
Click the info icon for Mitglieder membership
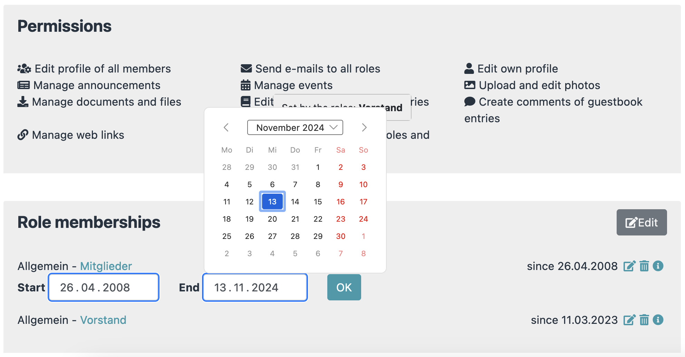[x=658, y=266]
